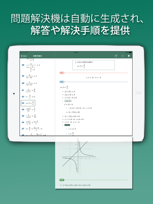The height and width of the screenshot is (204, 153).
Task: Select highlighted problem 63
Action: point(28,103)
